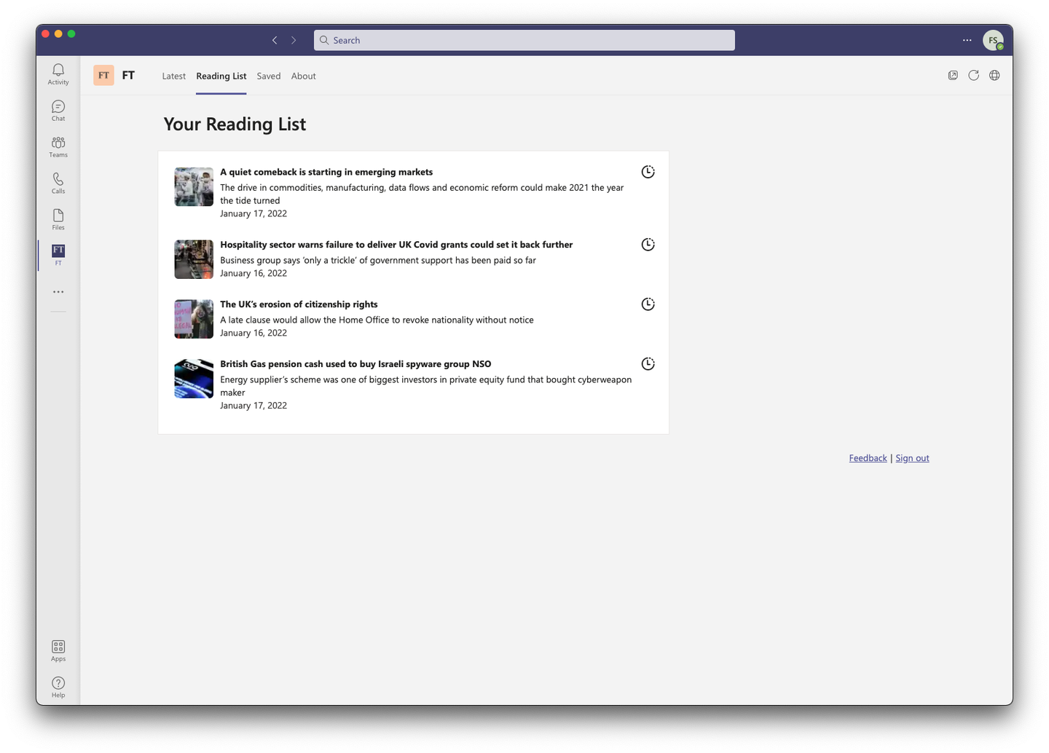Screen dimensions: 1049x753
Task: Switch to the Saved tab
Action: (x=268, y=76)
